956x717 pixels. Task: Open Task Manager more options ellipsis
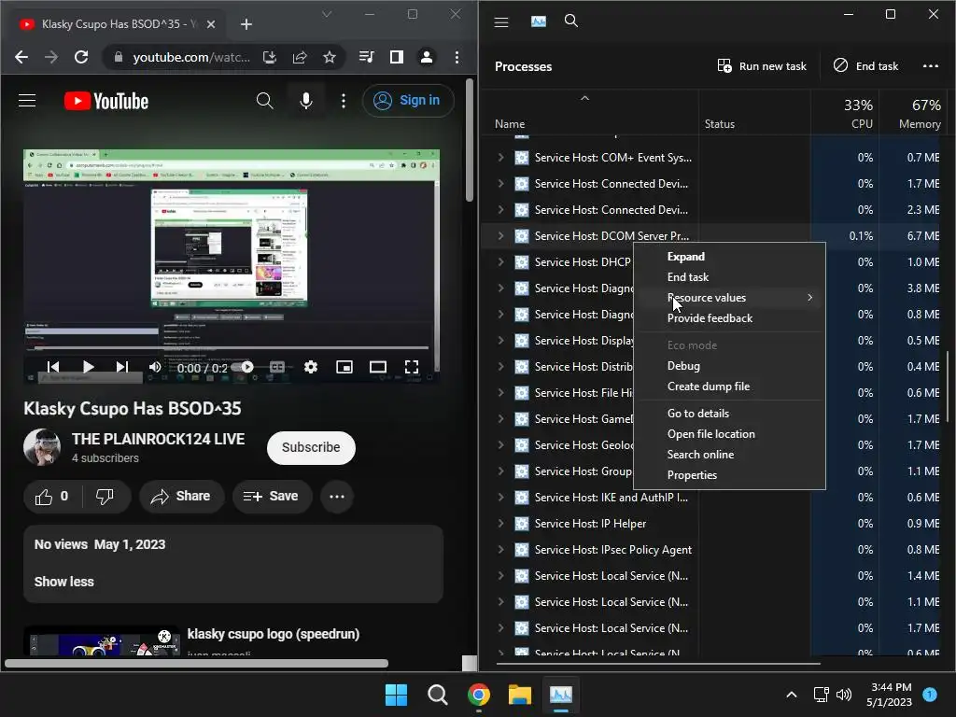click(931, 66)
